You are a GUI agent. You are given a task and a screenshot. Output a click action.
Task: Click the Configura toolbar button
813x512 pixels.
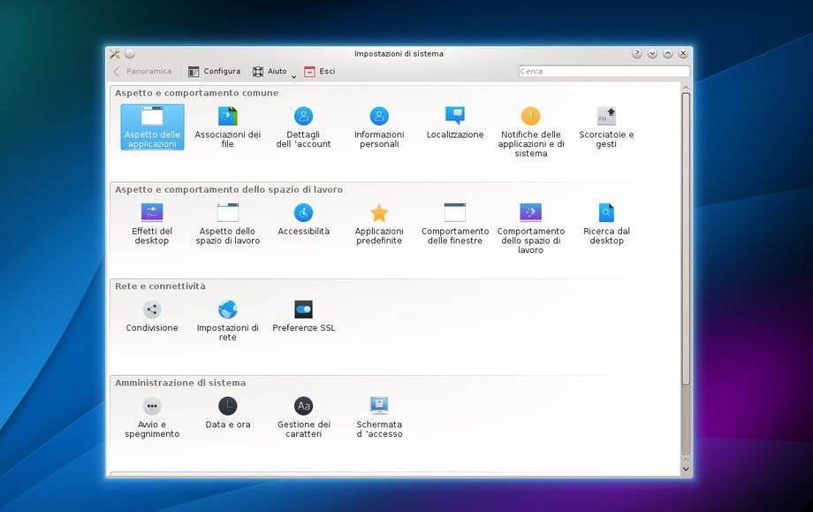214,72
